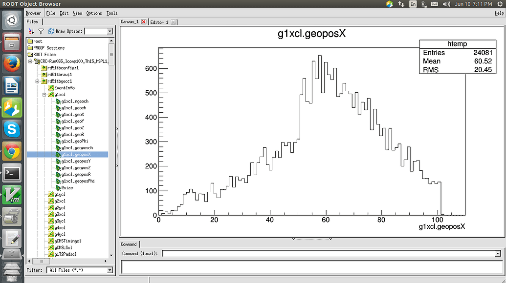Open Google Chrome from the launcher
506x283 pixels.
click(x=12, y=151)
